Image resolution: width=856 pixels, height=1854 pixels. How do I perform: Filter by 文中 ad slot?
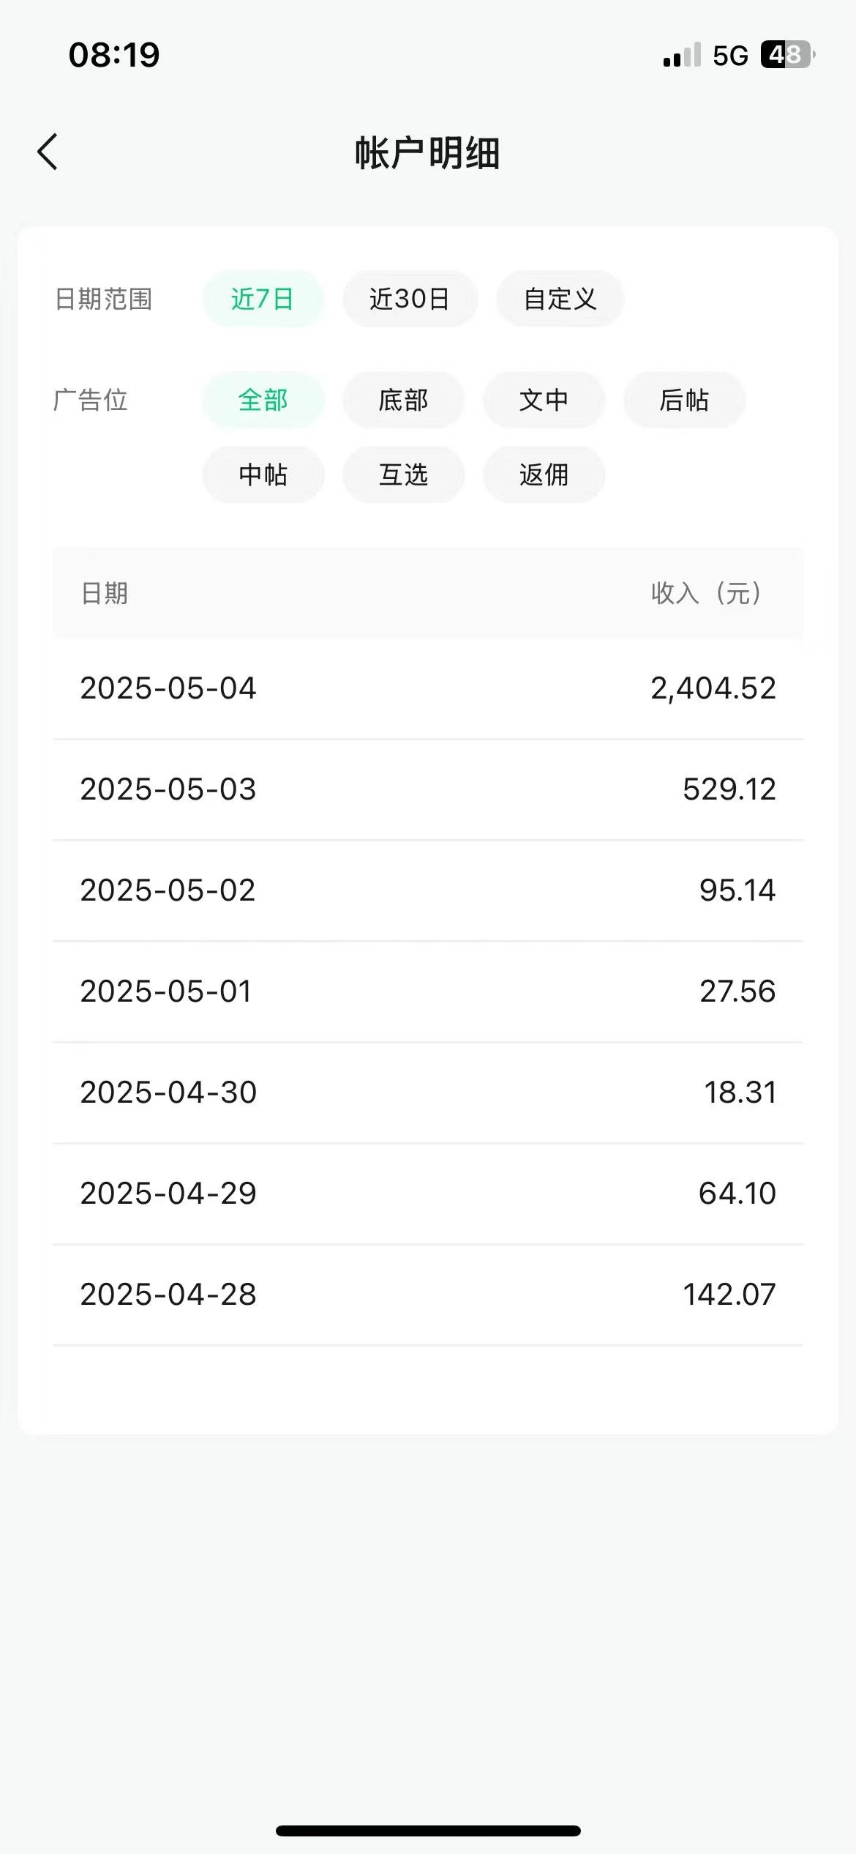click(x=544, y=400)
